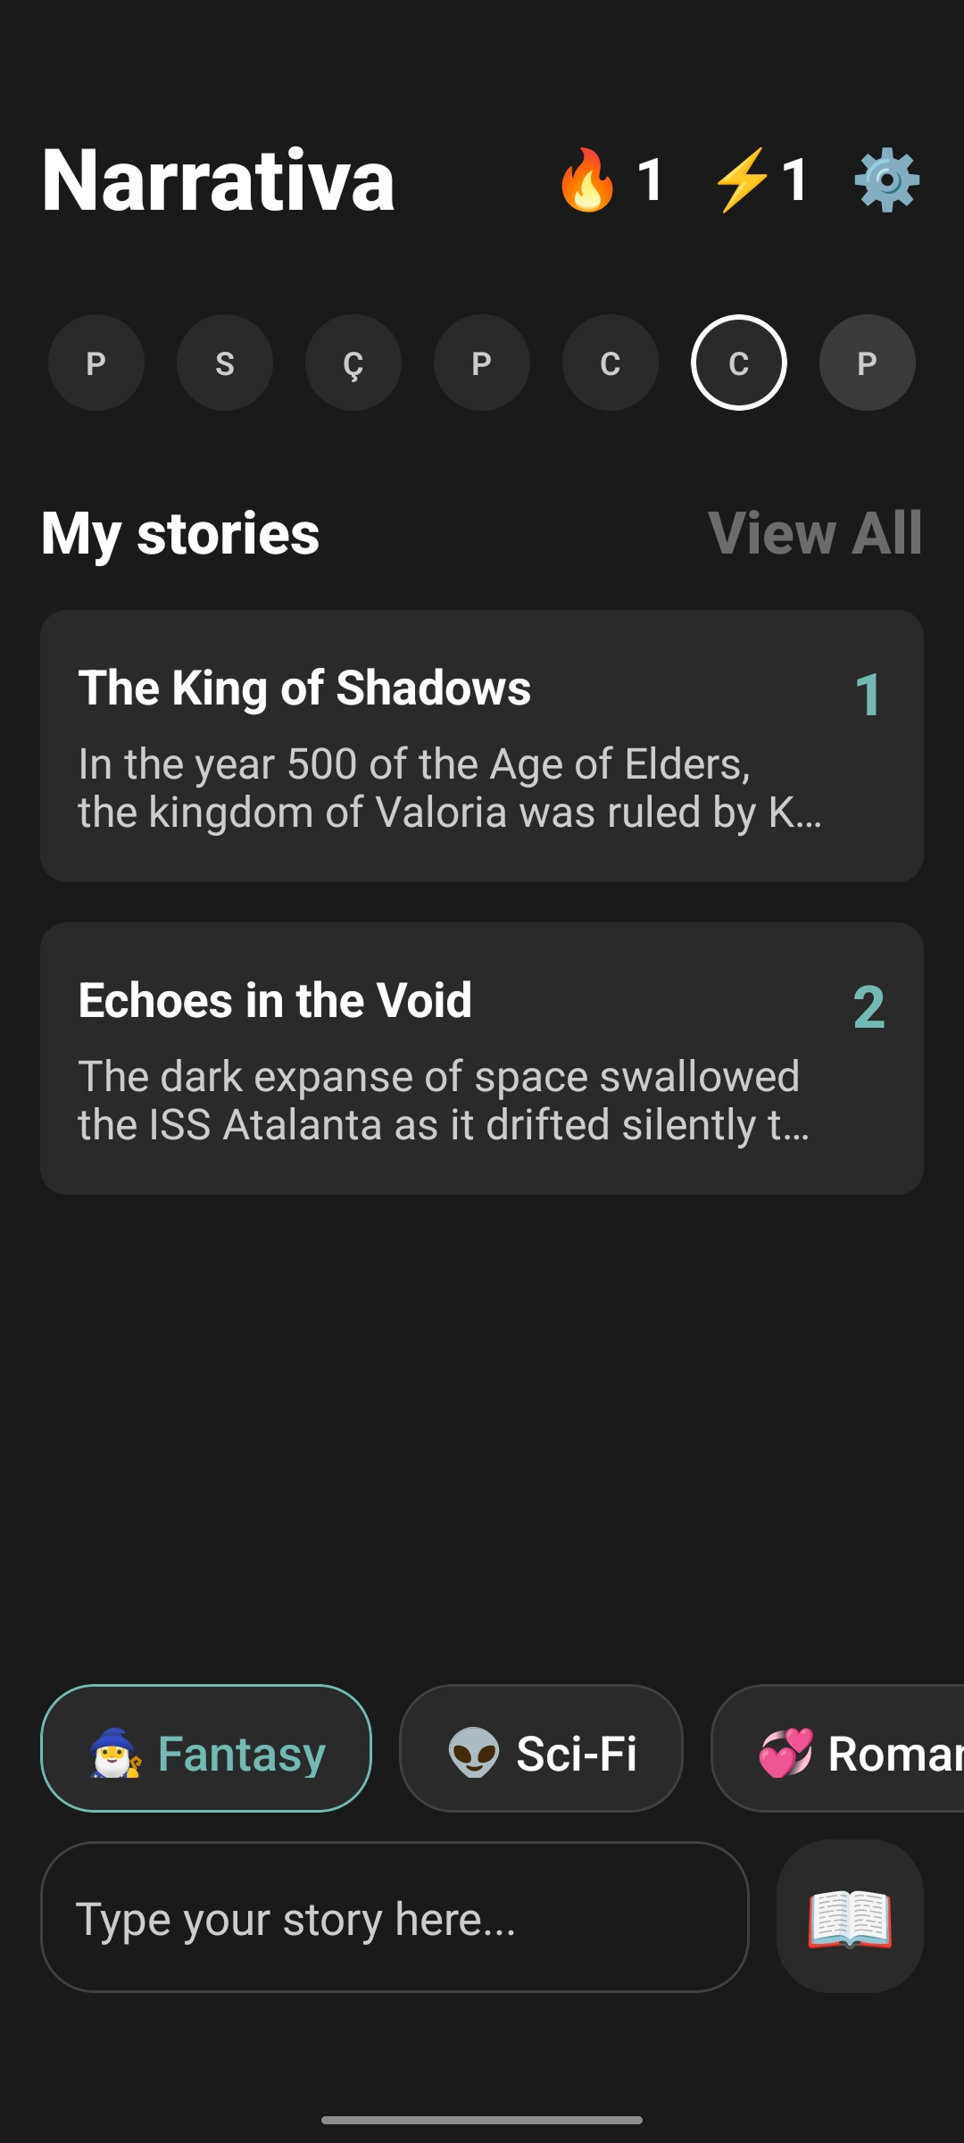
Task: Open Echoes in the Void story
Action: click(x=482, y=1058)
